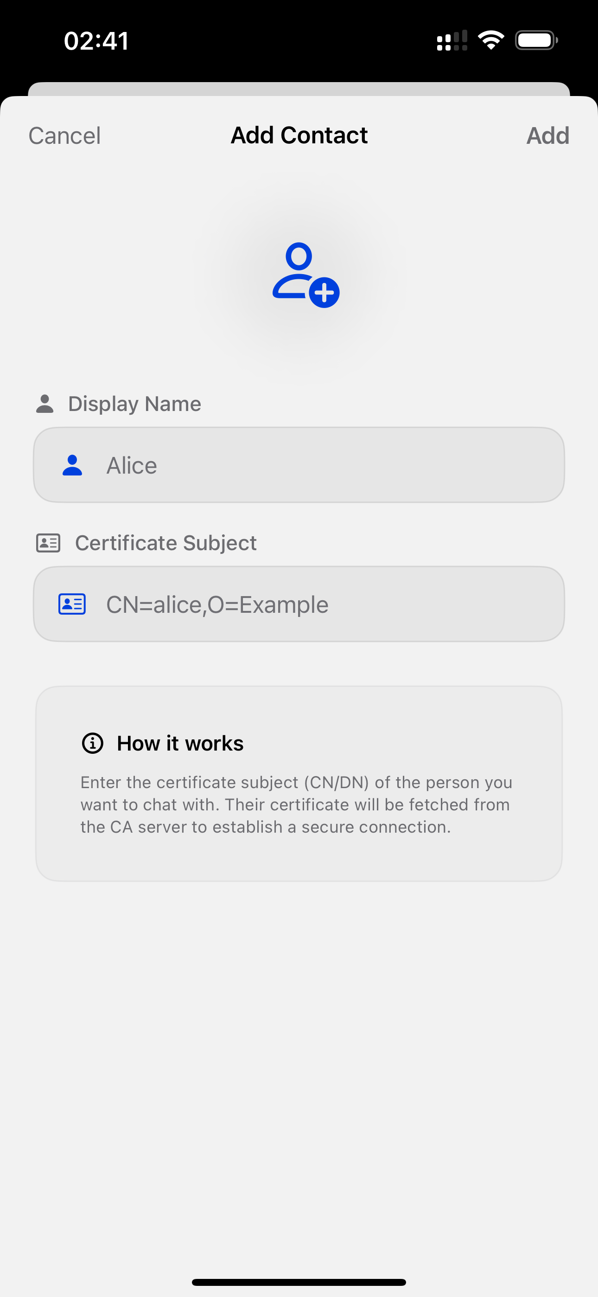The height and width of the screenshot is (1297, 598).
Task: Click the blue person icon inside the Alice field
Action: 72,465
